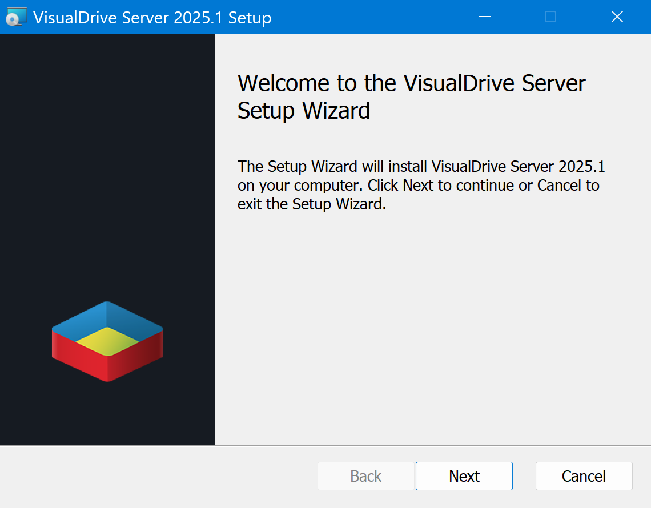Click the greyed-out Back button
Viewport: 651px width, 508px height.
click(365, 476)
